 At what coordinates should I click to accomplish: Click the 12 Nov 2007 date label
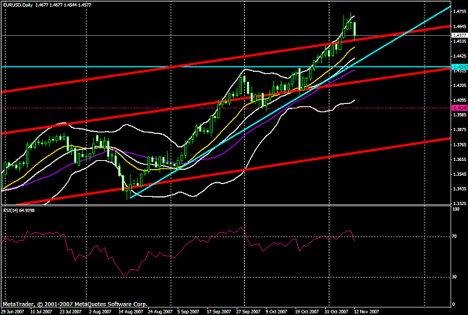[366, 312]
